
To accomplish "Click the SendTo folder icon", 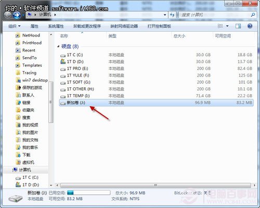I will point(18,58).
